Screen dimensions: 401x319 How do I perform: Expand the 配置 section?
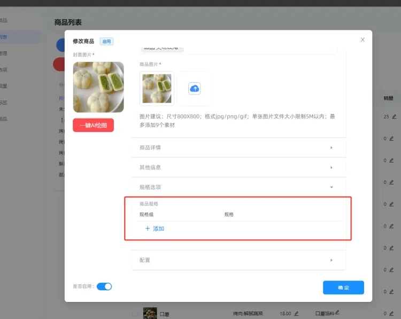pos(238,260)
